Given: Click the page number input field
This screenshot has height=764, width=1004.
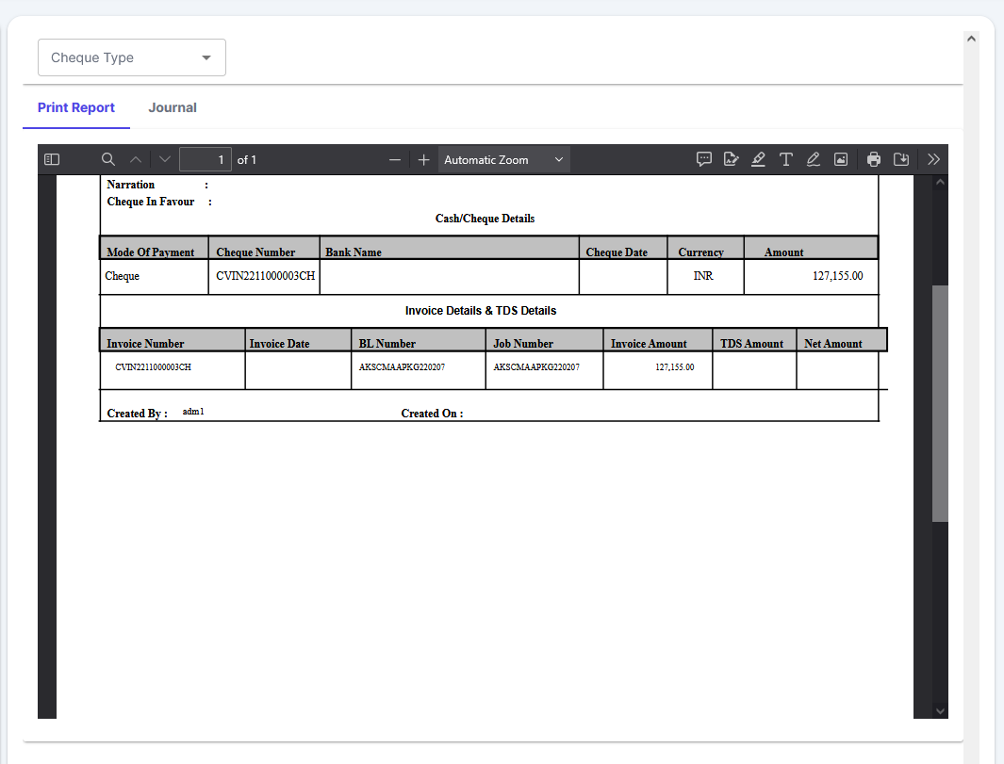Looking at the screenshot, I should pyautogui.click(x=205, y=159).
